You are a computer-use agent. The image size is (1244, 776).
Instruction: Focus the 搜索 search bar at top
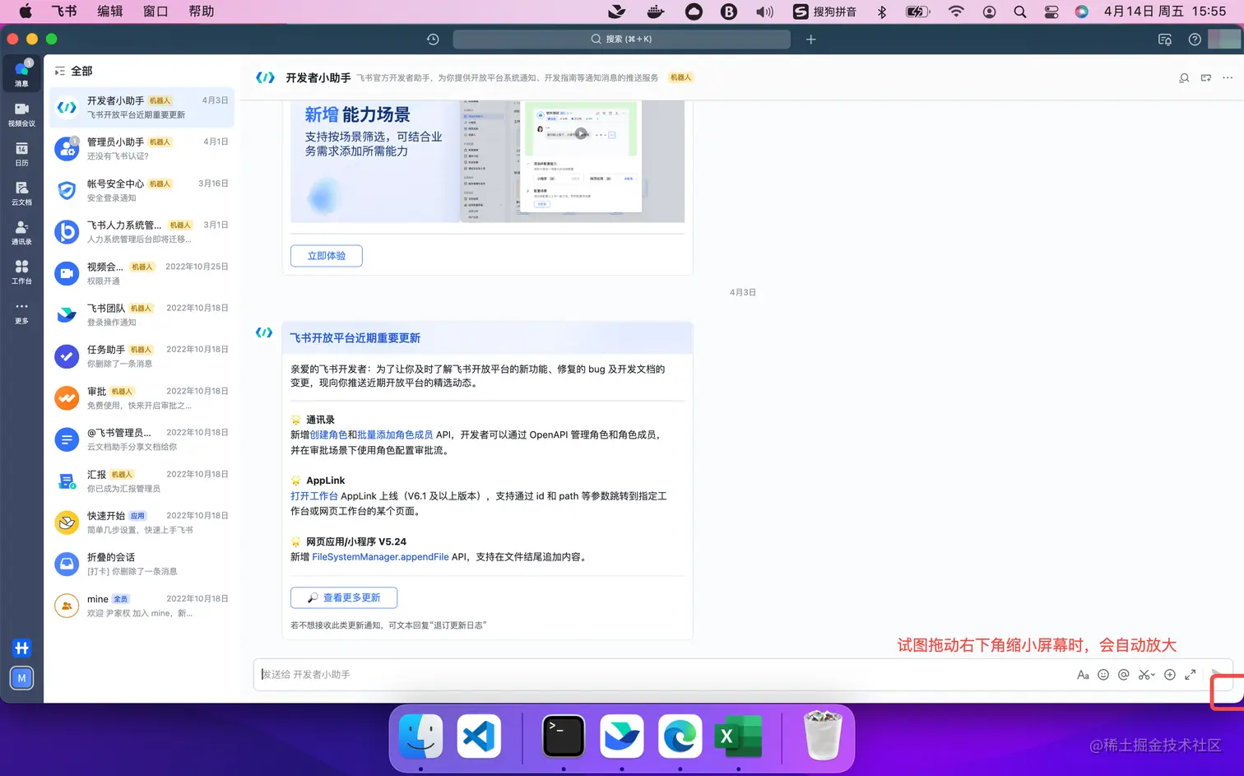(621, 39)
